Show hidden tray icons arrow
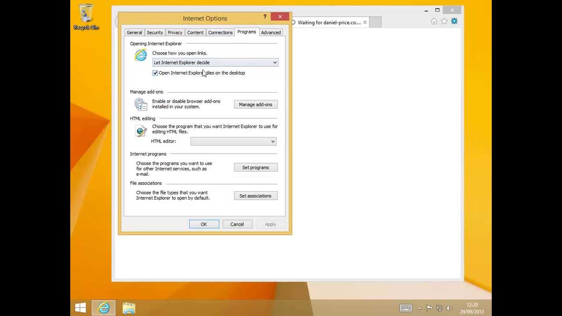 point(419,308)
